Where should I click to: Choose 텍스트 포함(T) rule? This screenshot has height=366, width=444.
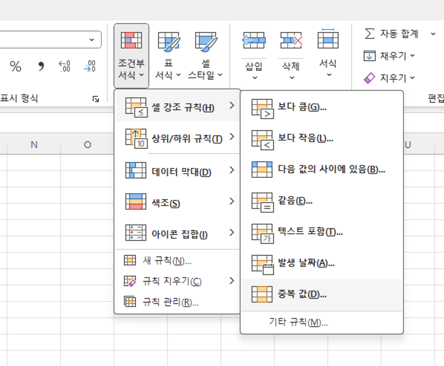321,232
